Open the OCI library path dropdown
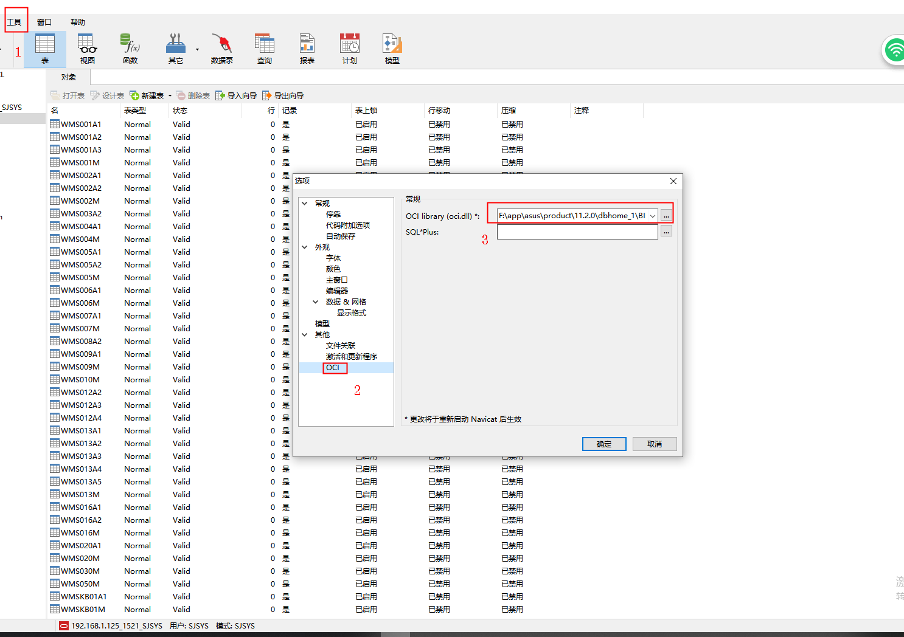 pos(652,215)
